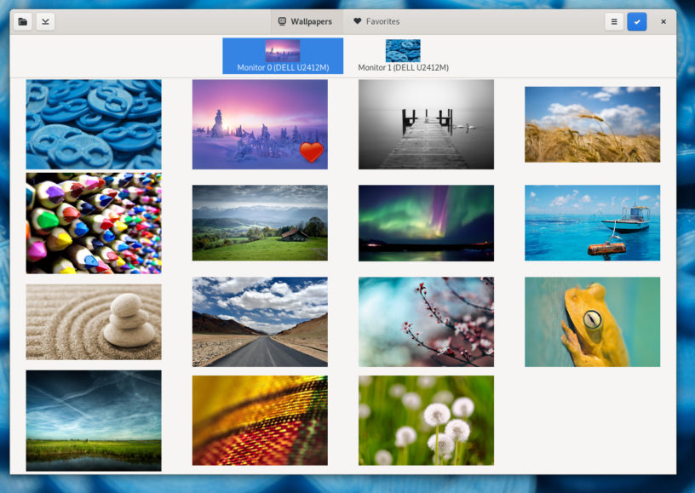Screen dimensions: 695x493
Task: Open the folder picker icon
Action: (x=22, y=21)
